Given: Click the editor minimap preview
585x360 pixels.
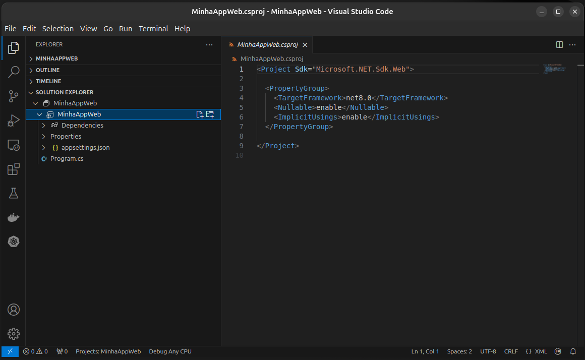Looking at the screenshot, I should coord(555,69).
